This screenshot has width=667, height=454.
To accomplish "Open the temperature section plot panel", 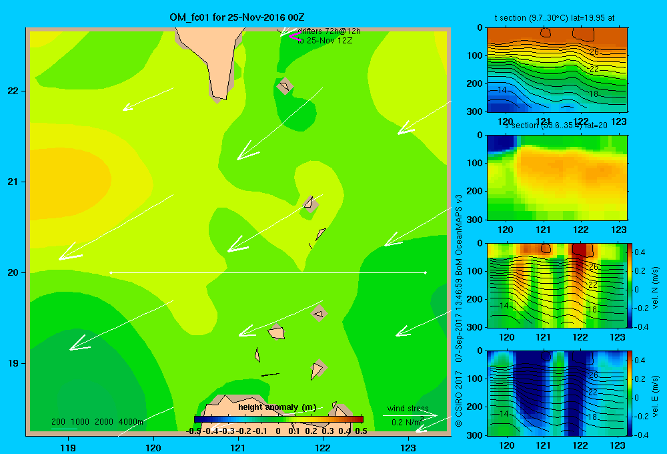I will click(557, 70).
